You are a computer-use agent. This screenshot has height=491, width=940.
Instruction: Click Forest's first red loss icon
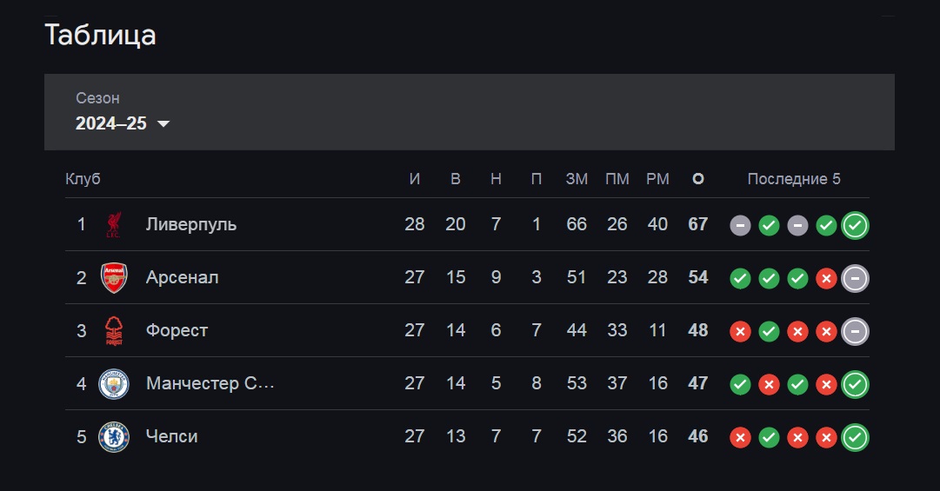(x=740, y=331)
